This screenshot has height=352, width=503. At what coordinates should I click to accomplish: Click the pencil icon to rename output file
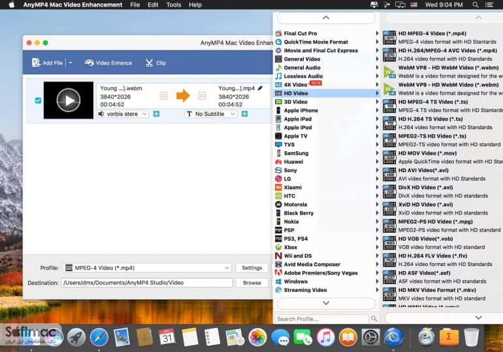point(260,88)
